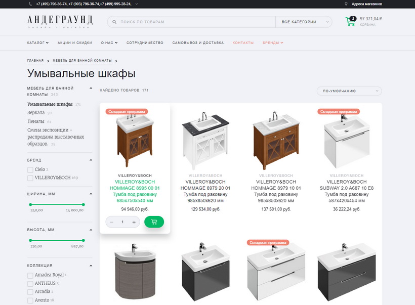Click the cart total 97 371,04 ₽

pos(371,19)
